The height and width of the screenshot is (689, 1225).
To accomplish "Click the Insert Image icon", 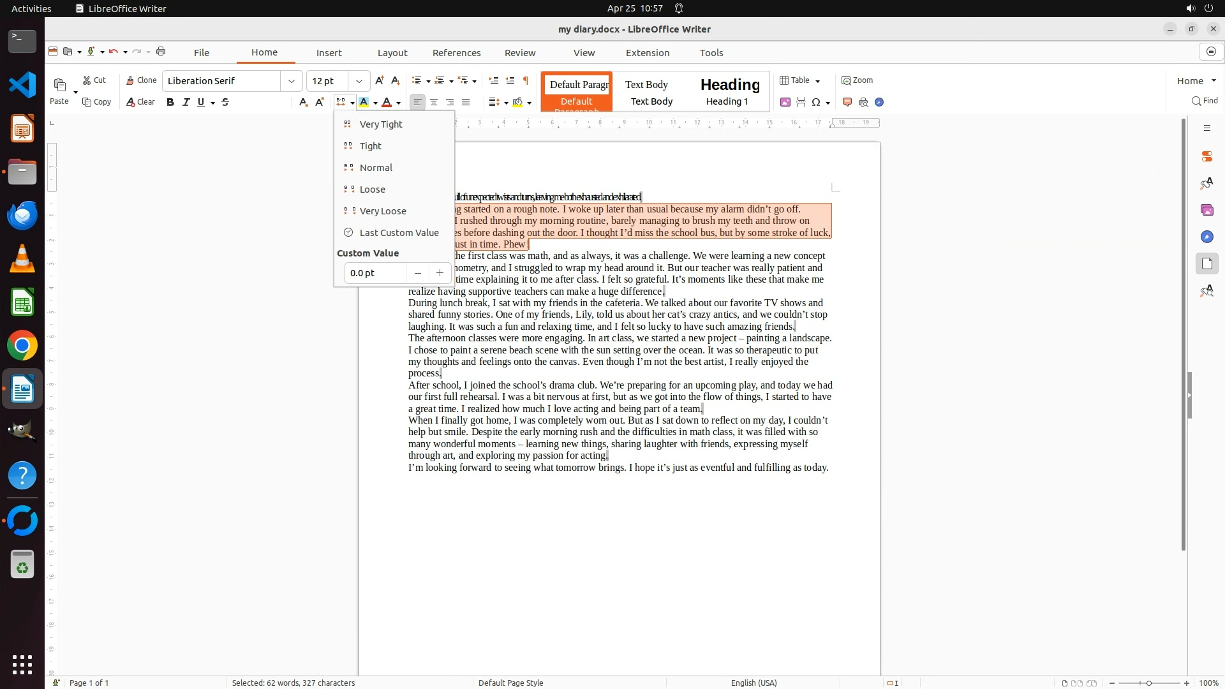I will pos(785,102).
